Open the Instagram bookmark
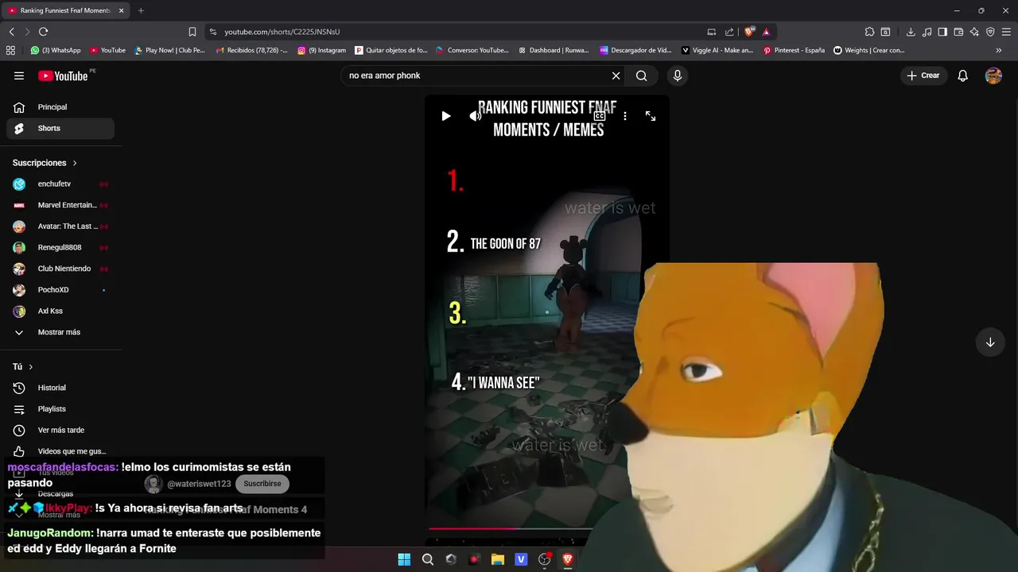The height and width of the screenshot is (572, 1018). (322, 50)
